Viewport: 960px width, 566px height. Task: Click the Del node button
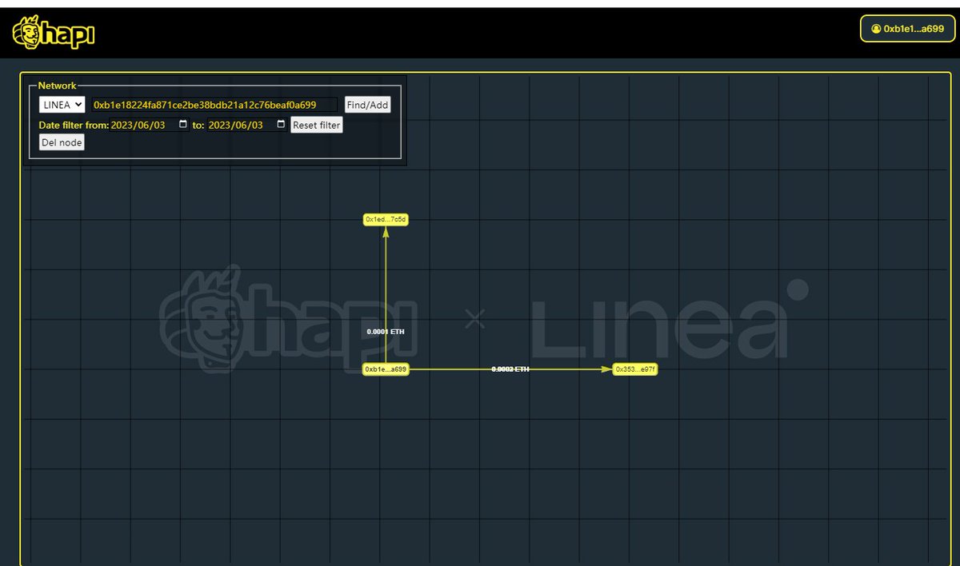62,142
